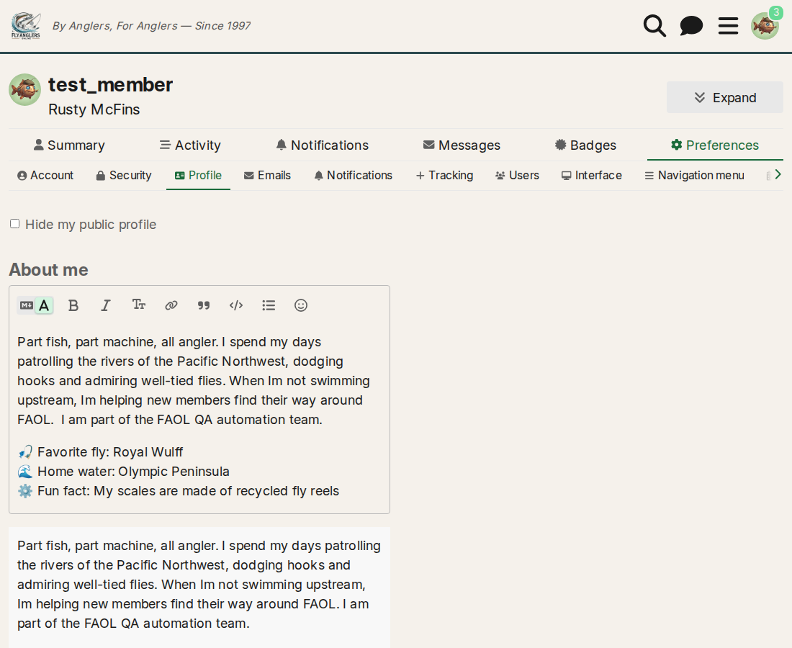
Task: Insert bullet list in editor
Action: point(269,305)
